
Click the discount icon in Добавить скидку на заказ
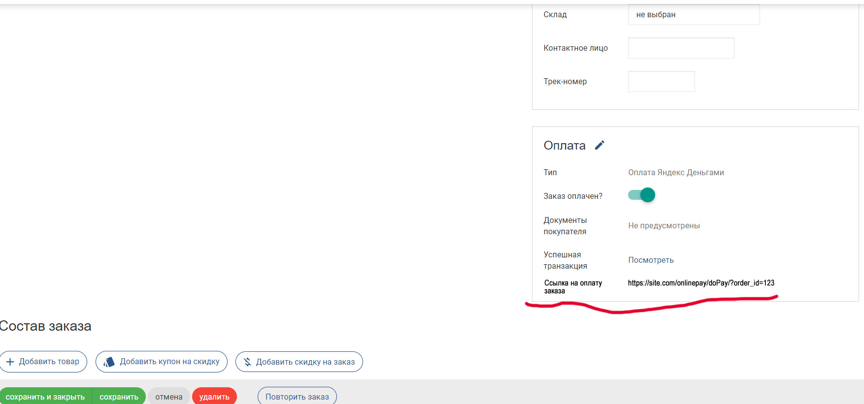pos(247,362)
